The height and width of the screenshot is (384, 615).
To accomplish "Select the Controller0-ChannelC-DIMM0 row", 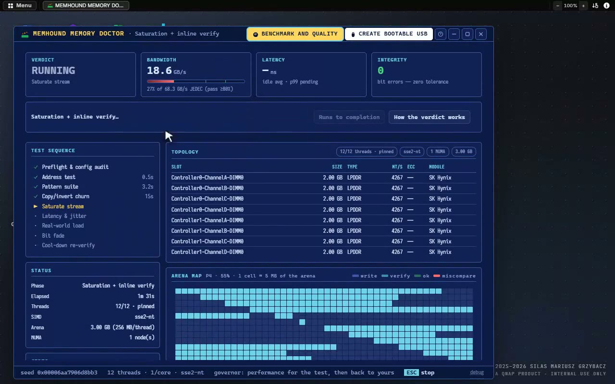I will 324,199.
